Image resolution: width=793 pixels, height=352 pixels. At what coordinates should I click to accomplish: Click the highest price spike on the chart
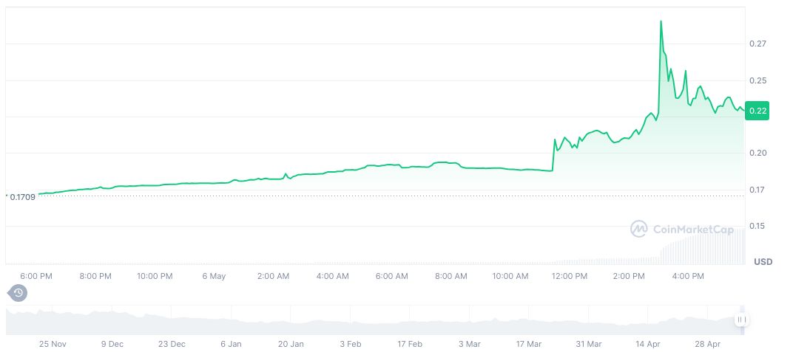(661, 21)
